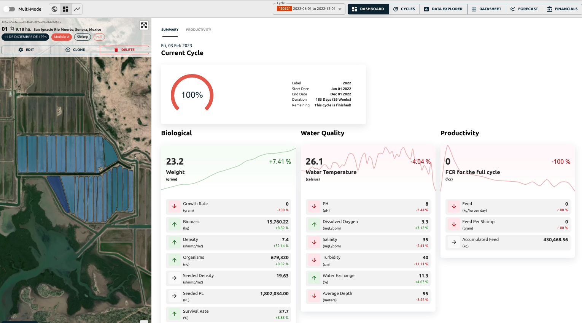Image resolution: width=582 pixels, height=323 pixels.
Task: Clone the current pond
Action: 75,50
